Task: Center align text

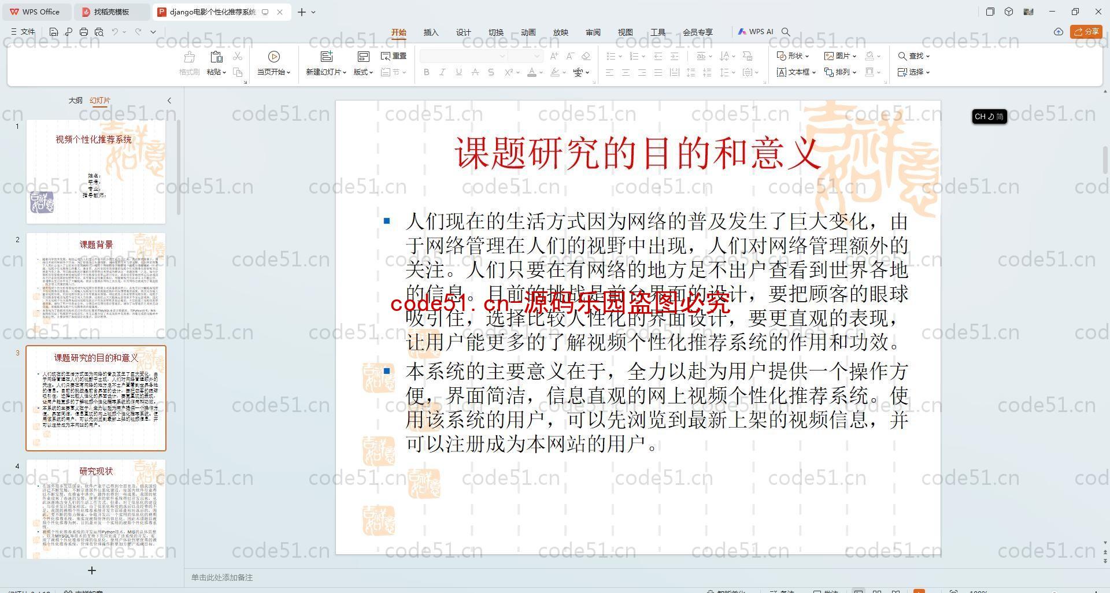Action: point(626,72)
